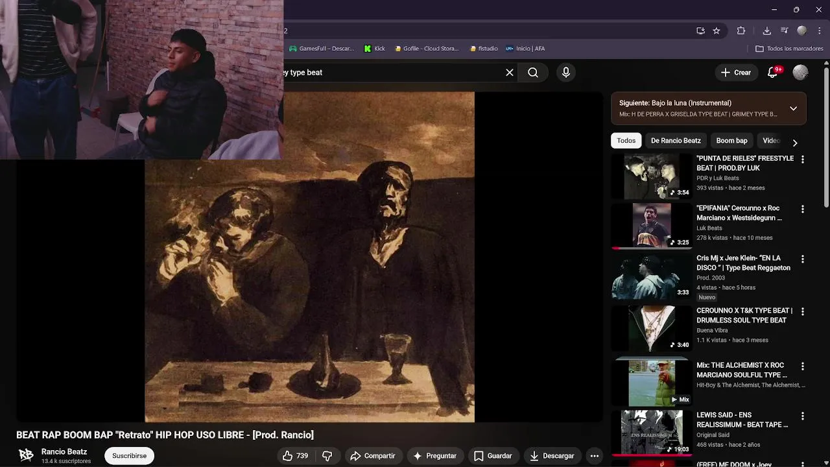Screen dimensions: 830x467
Task: Open Cris Mj x Jere Klein thumbnail
Action: [x=652, y=276]
